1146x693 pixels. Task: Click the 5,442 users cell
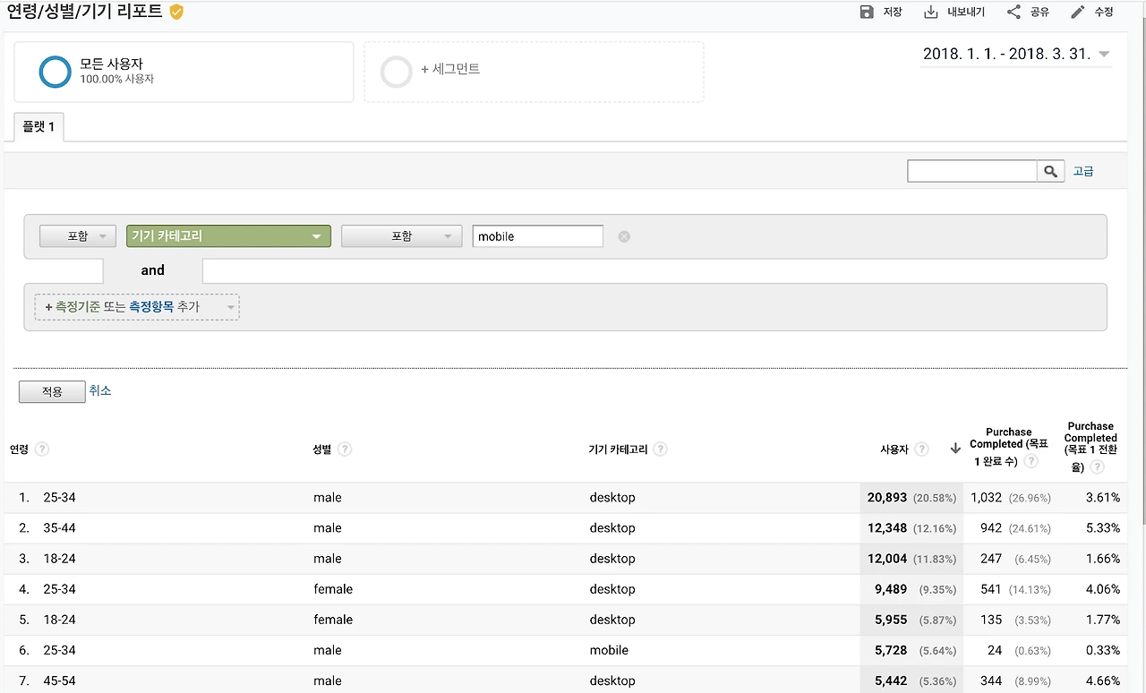click(x=911, y=680)
